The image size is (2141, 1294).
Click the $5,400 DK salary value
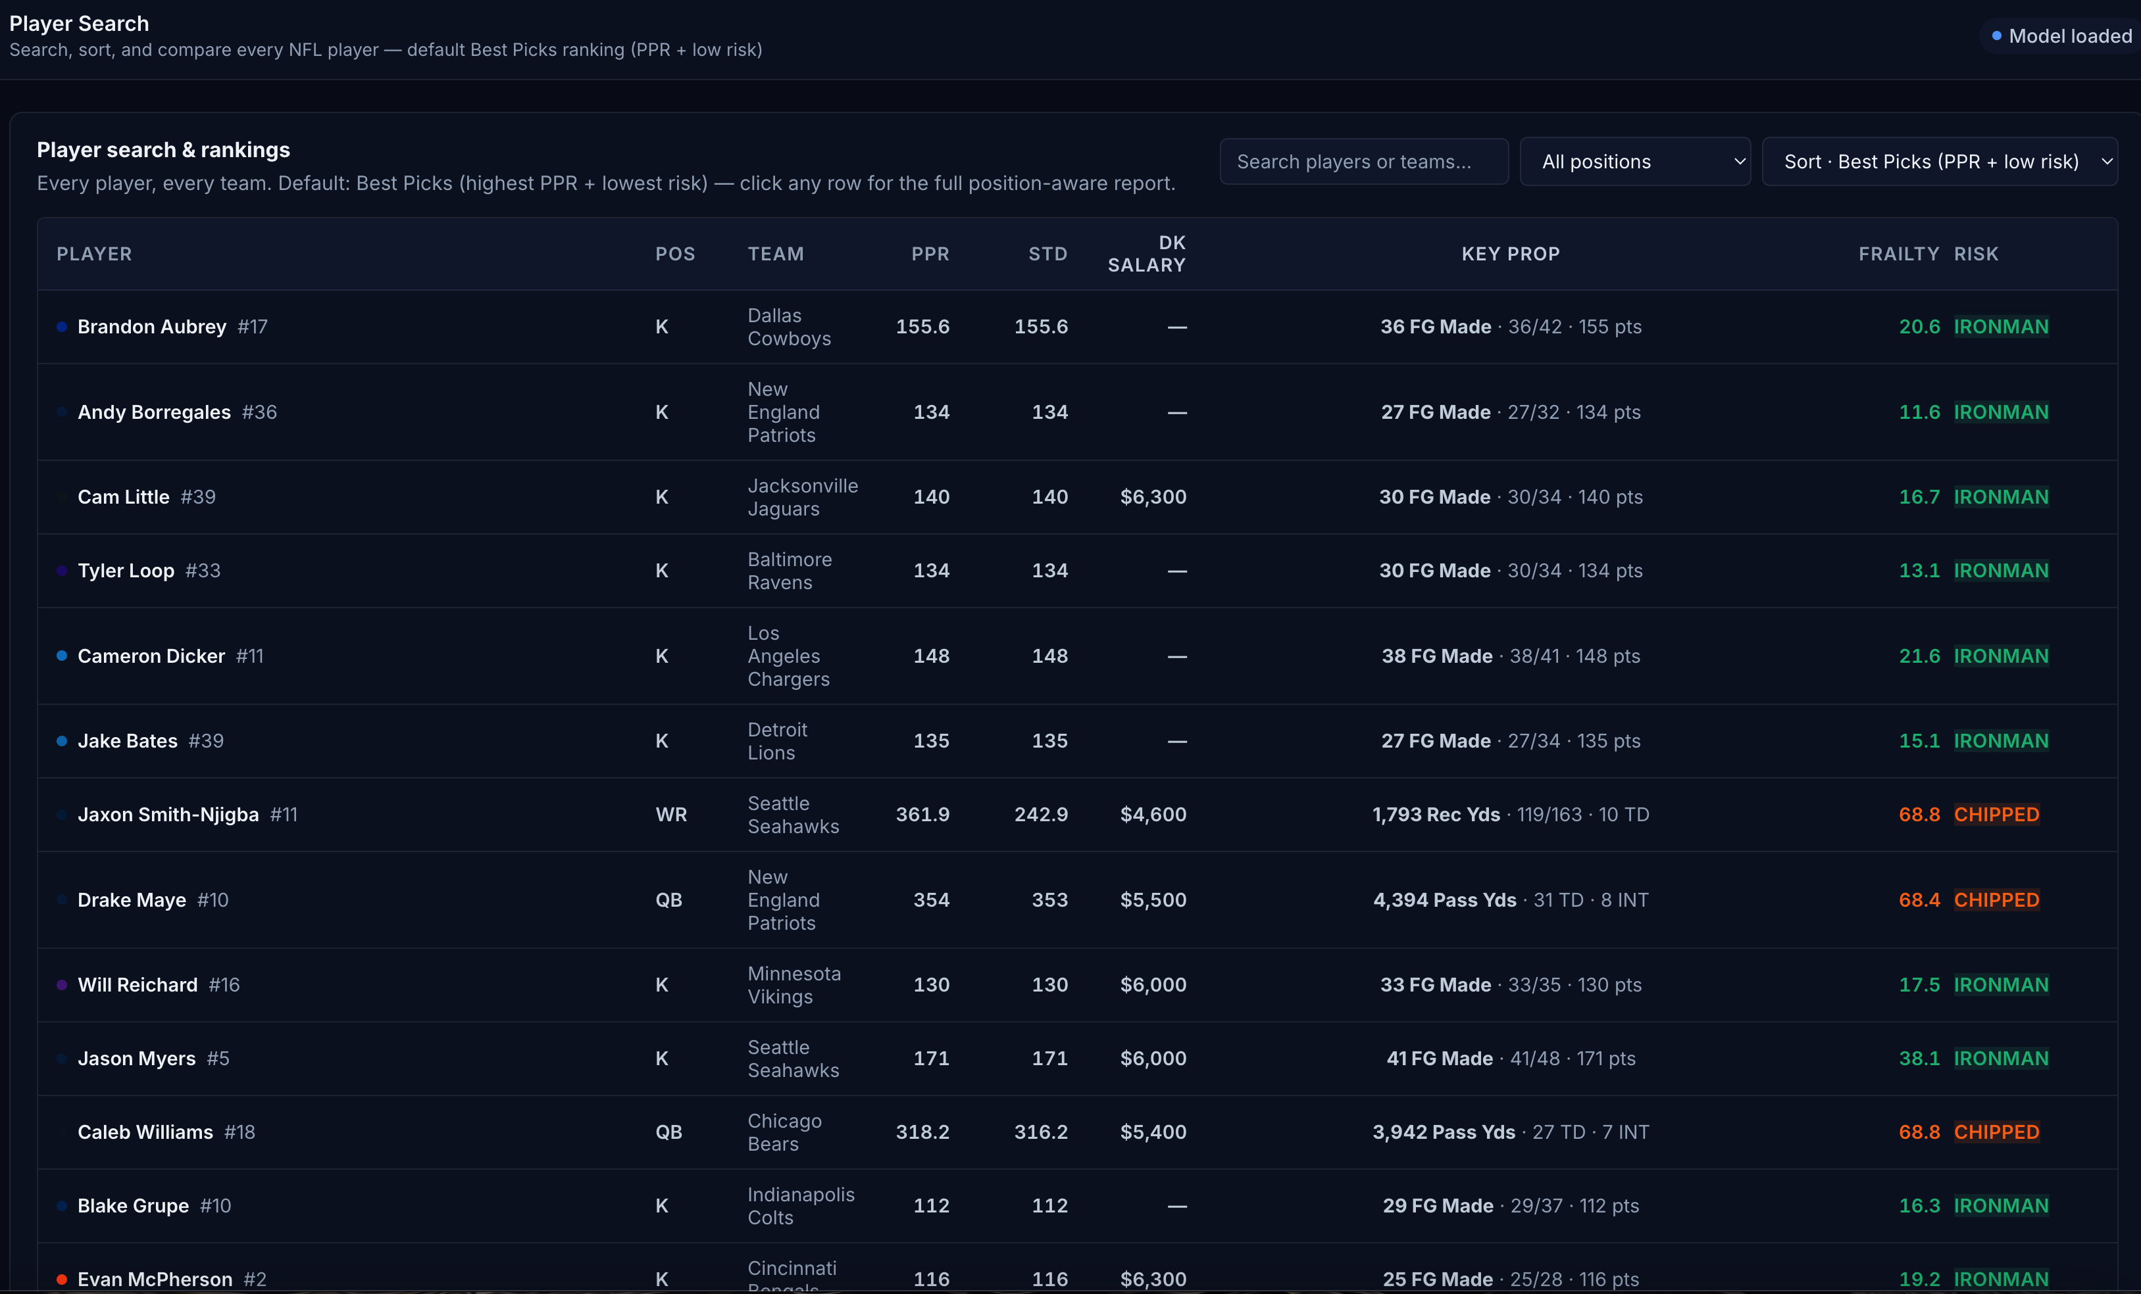pyautogui.click(x=1153, y=1132)
